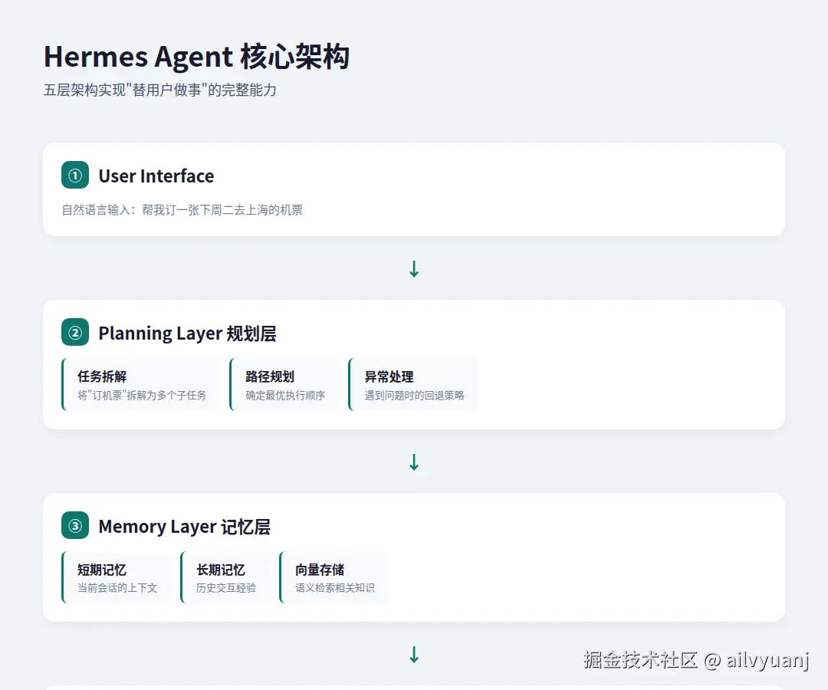Image resolution: width=828 pixels, height=690 pixels.
Task: Click the 短期记忆 sub-card
Action: [117, 578]
